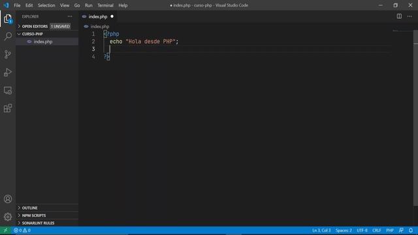Open the Manage gear icon
The width and height of the screenshot is (418, 235).
click(x=8, y=217)
